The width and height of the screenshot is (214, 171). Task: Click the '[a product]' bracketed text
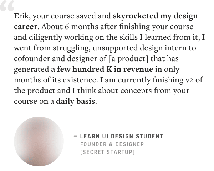pos(128,59)
